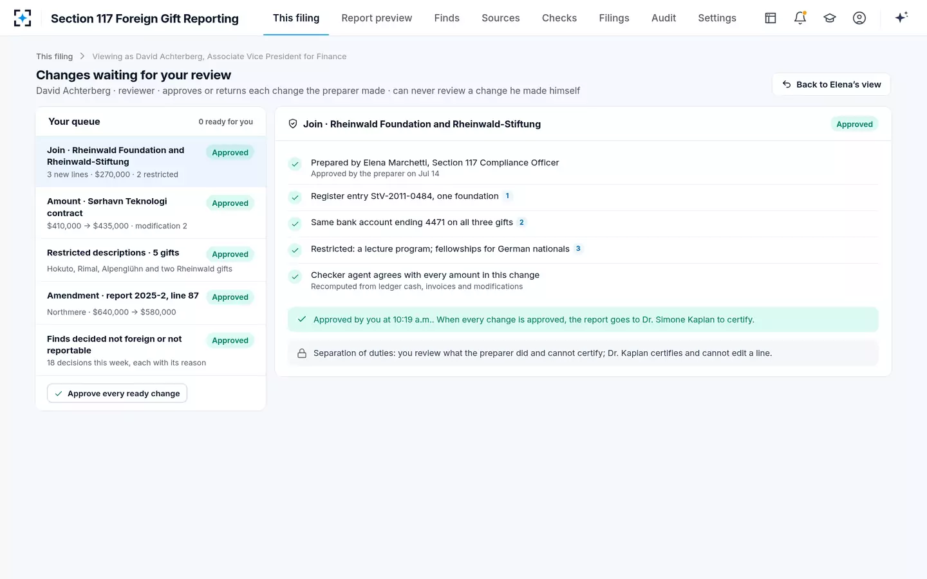Select the This filing tab
The image size is (927, 579).
[x=296, y=18]
